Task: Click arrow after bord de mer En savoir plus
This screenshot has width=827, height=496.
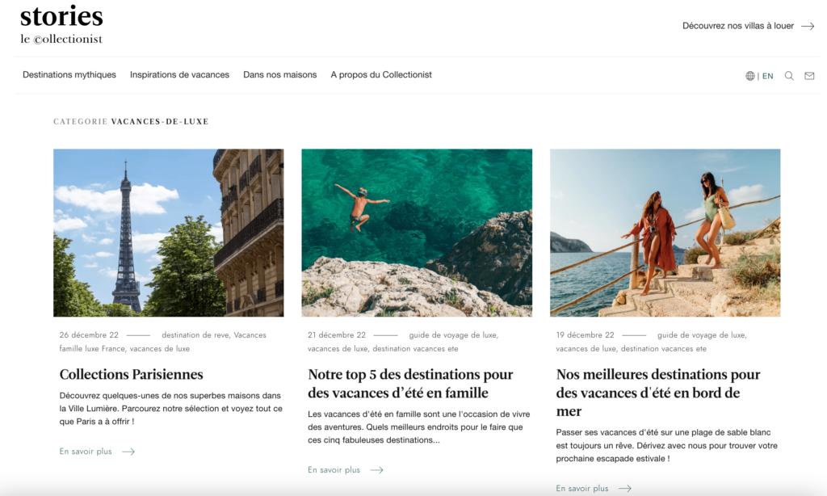Action: pyautogui.click(x=625, y=489)
